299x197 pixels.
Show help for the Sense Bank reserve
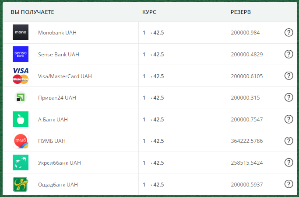coord(288,54)
